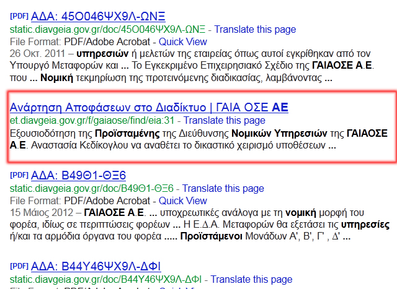Viewport: 397px width, 289px height.
Task: Click the [PDF] tag beside ΑΔΑ: Β44Υ46ΨΧ9Λ-ΔΦΙ
Action: point(20,267)
